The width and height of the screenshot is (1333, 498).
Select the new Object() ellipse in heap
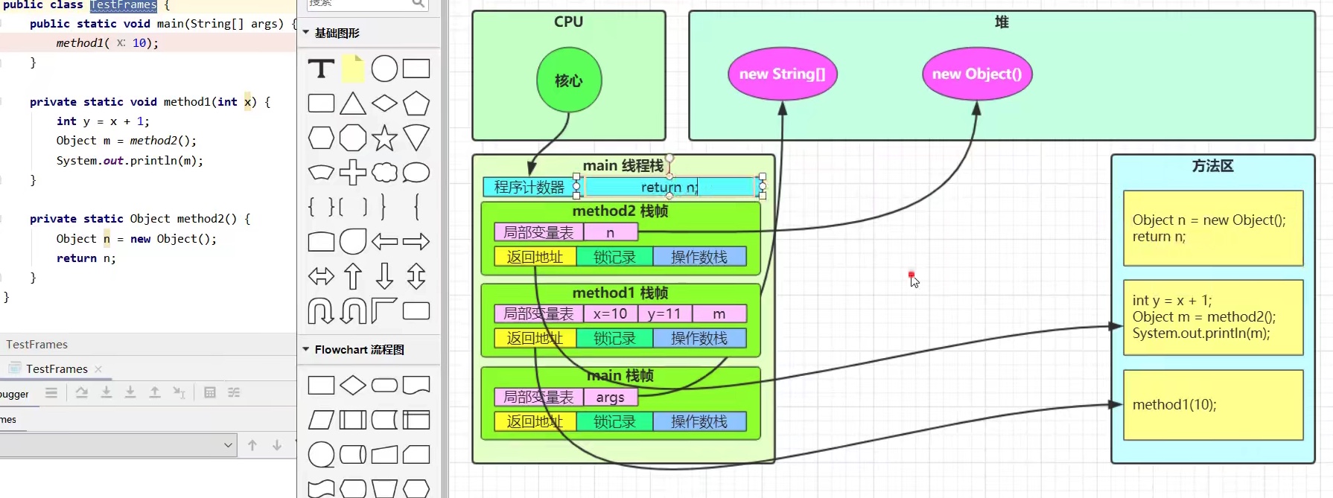[977, 74]
